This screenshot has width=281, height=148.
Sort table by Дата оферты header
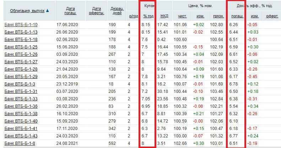(96, 11)
